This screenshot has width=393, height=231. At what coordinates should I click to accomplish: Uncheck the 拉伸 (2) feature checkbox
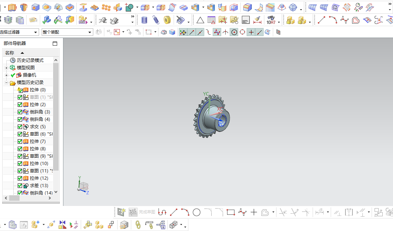coord(20,105)
